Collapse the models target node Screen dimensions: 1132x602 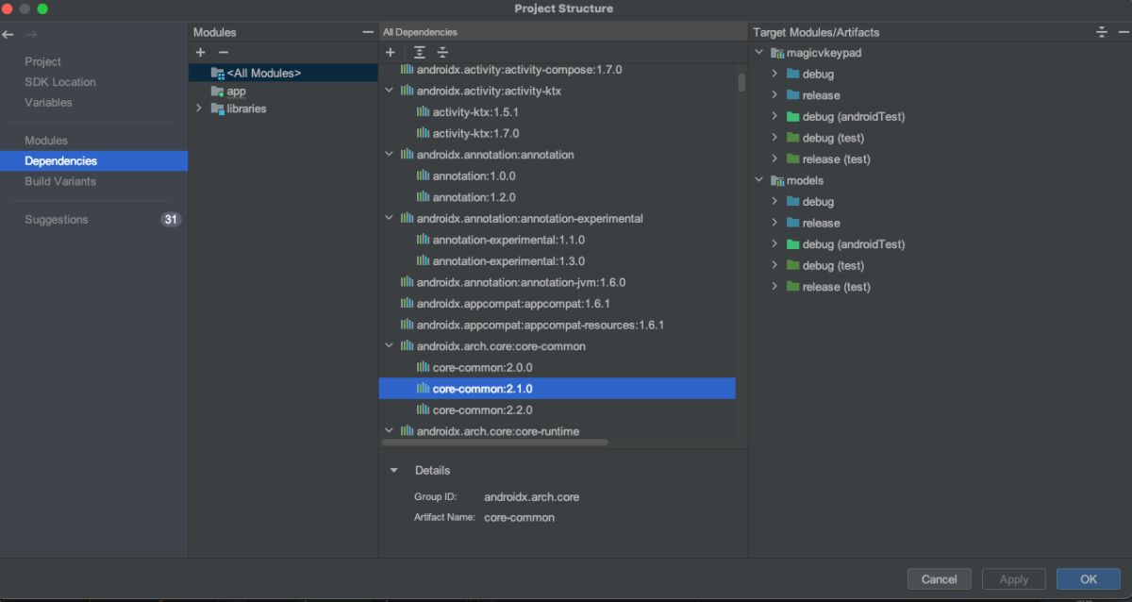(x=758, y=180)
